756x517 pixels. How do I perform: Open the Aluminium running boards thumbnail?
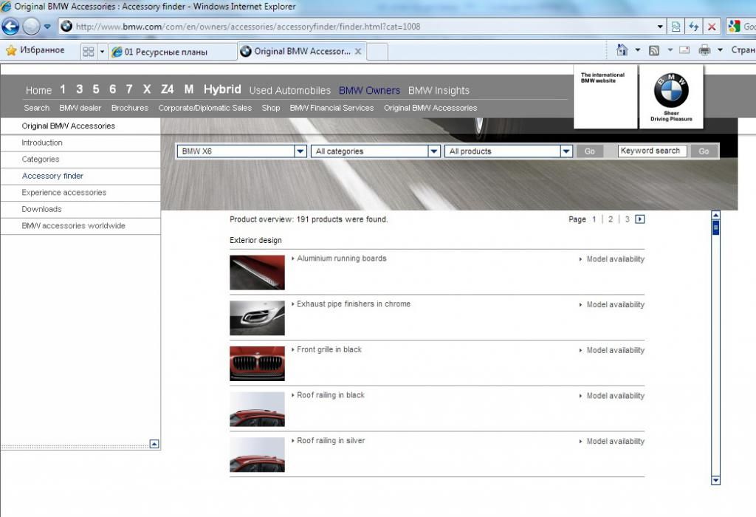(x=257, y=273)
